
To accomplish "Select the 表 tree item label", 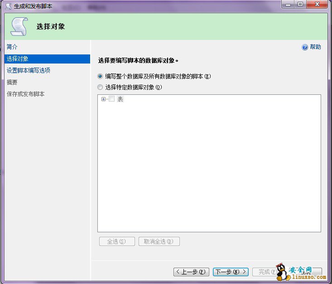I will (120, 99).
